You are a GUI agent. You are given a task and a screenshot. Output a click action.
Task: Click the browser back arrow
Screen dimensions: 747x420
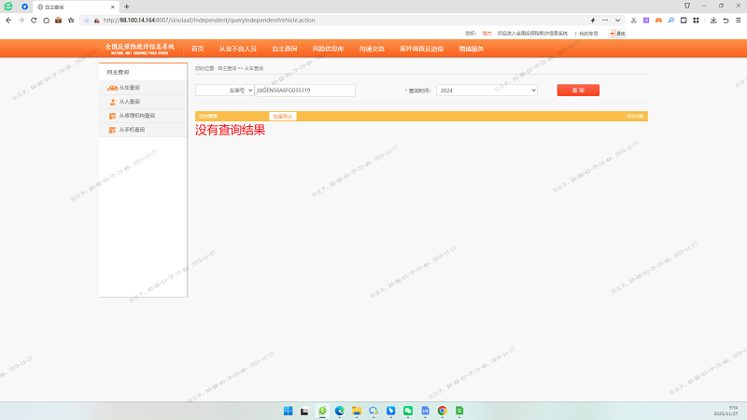pyautogui.click(x=9, y=20)
